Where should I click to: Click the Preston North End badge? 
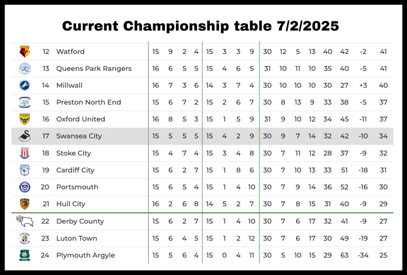click(24, 102)
